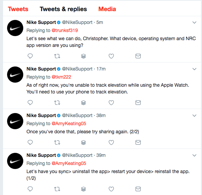Open the Nike swoosh avatar on the 38m tweet

15,121
